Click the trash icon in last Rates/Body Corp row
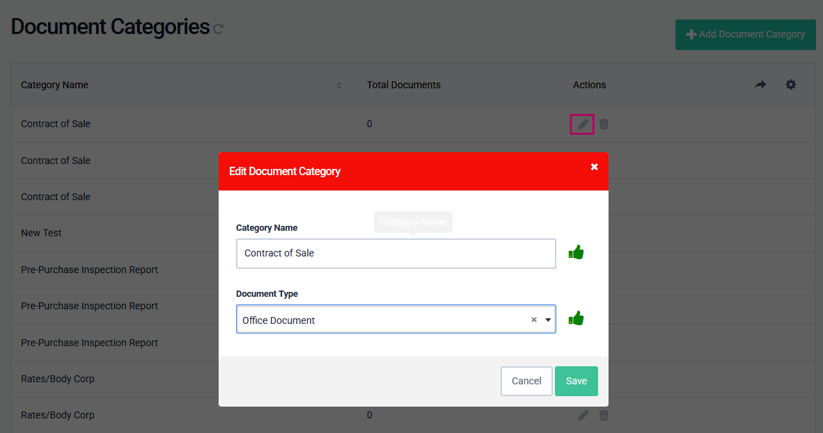This screenshot has width=823, height=433. coord(604,416)
